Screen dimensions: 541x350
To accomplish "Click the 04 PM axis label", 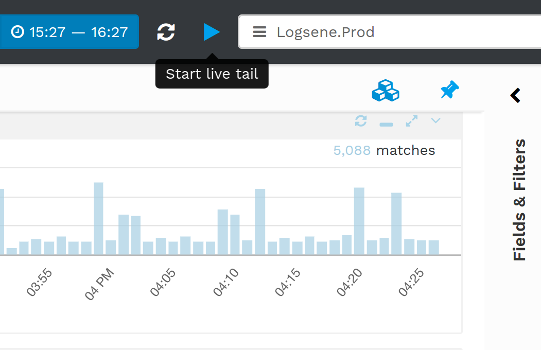I will (x=99, y=284).
